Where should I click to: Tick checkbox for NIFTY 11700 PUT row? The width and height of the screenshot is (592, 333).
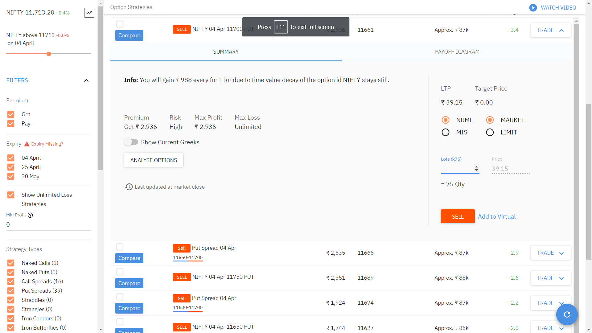120,24
